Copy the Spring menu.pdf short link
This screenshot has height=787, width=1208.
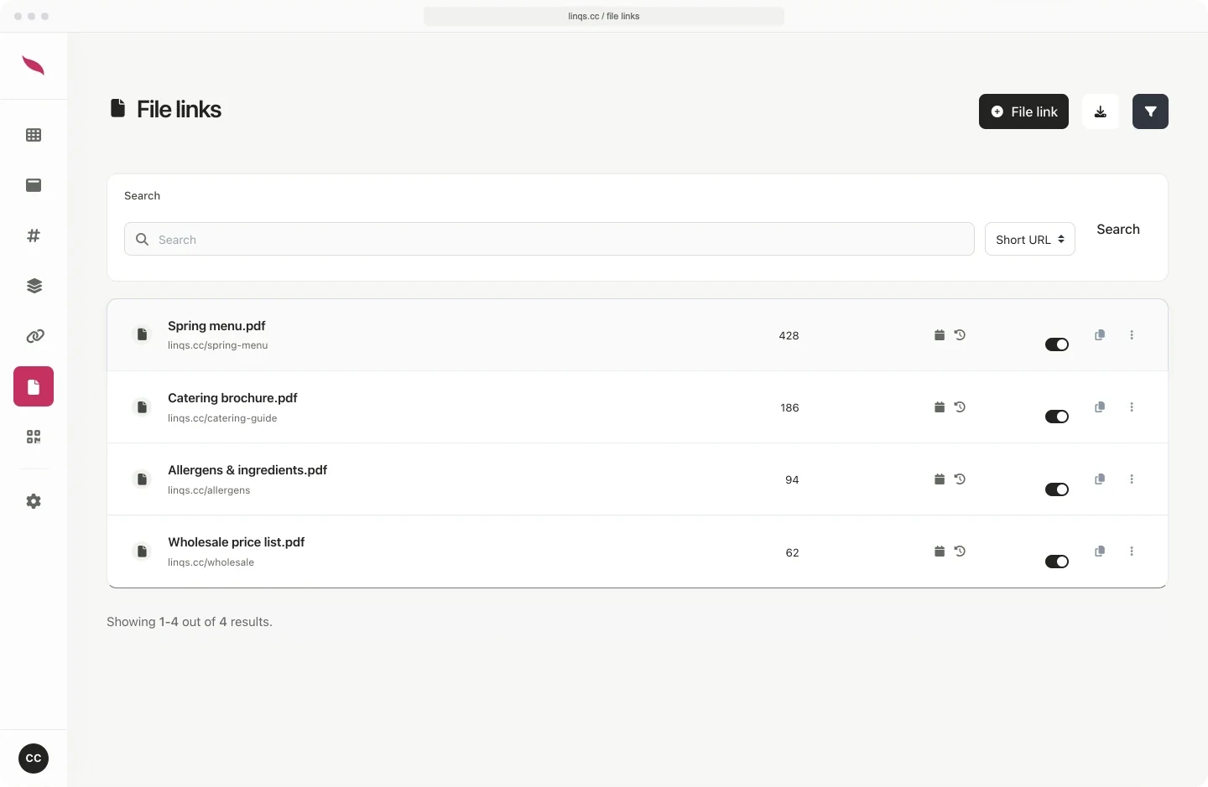point(1100,335)
